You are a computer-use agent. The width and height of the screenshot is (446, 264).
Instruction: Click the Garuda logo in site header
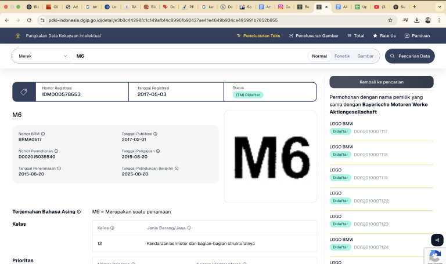pos(18,36)
